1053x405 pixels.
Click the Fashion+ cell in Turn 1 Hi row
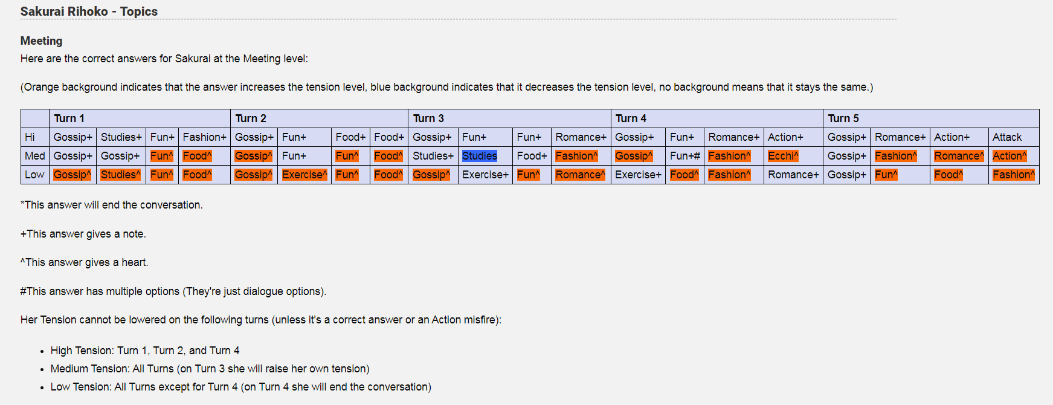pyautogui.click(x=204, y=137)
